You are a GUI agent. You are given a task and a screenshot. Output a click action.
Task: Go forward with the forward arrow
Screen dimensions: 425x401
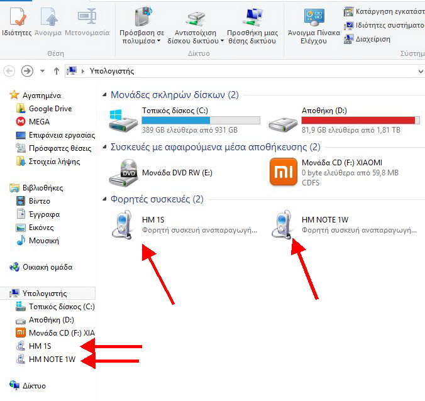27,71
